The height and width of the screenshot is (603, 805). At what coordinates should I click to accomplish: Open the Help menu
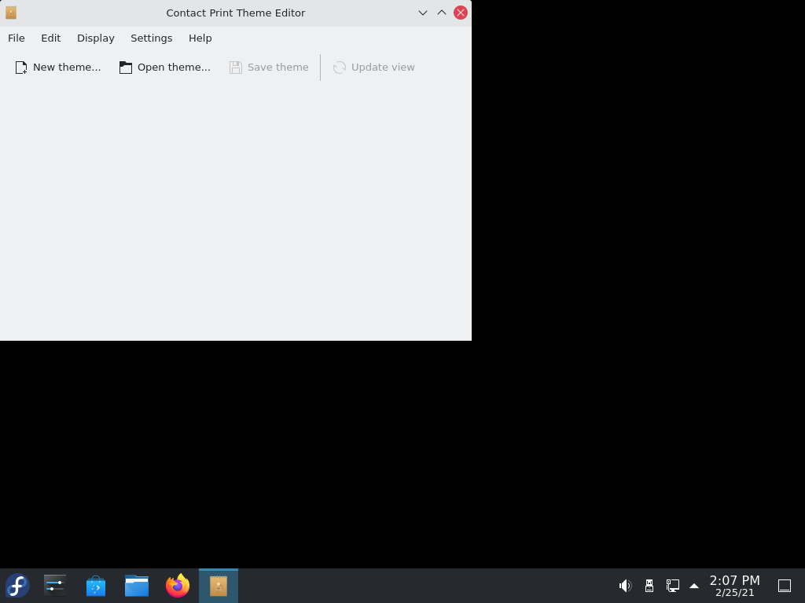[x=200, y=38]
